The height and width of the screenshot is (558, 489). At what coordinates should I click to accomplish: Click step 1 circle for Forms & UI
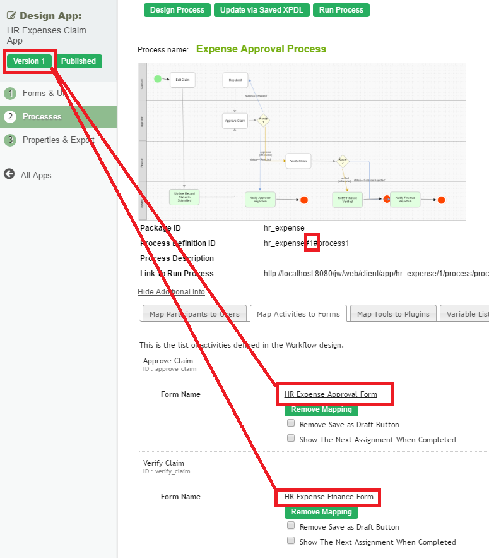[x=10, y=94]
